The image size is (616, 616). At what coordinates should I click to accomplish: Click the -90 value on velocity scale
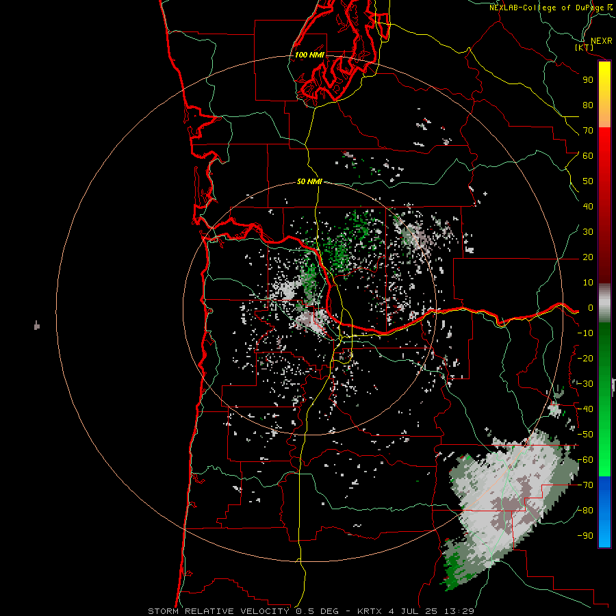(x=585, y=536)
